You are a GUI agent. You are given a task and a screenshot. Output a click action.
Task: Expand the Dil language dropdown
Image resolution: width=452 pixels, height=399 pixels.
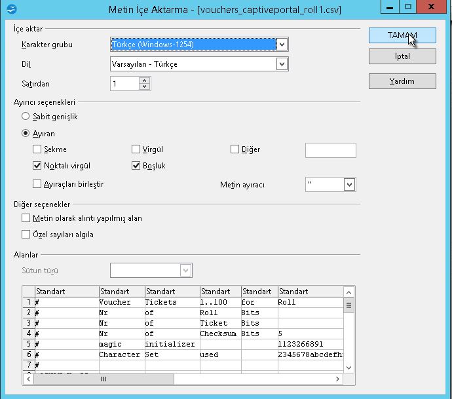[282, 64]
